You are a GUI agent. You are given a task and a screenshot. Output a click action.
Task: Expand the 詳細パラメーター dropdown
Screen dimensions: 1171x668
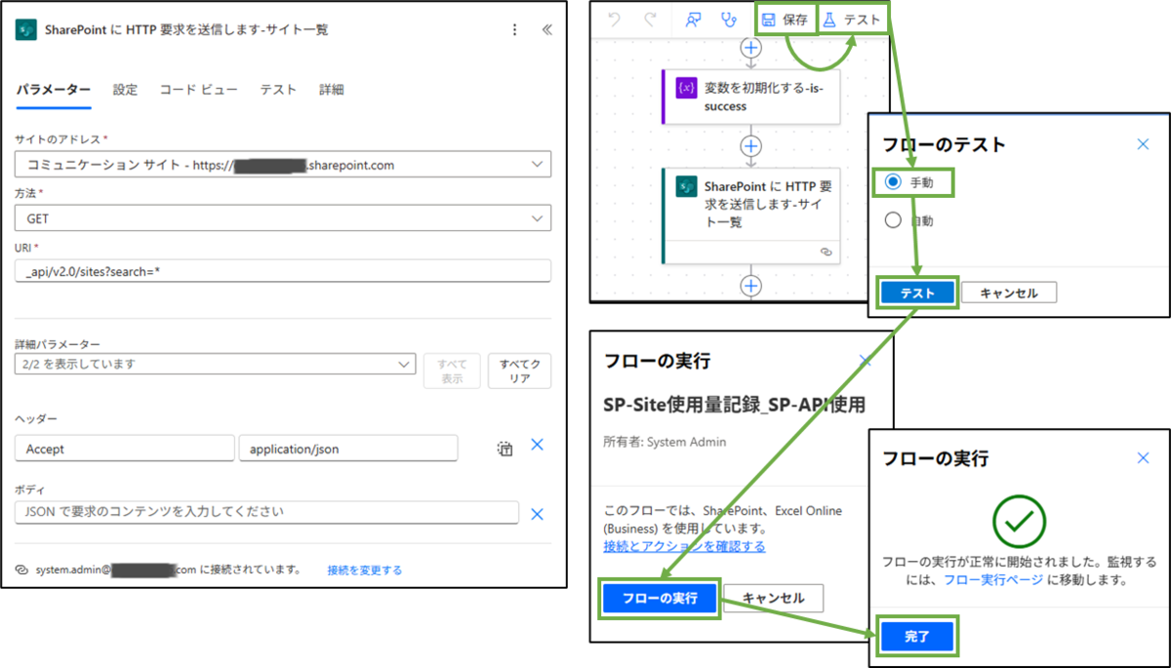click(216, 364)
